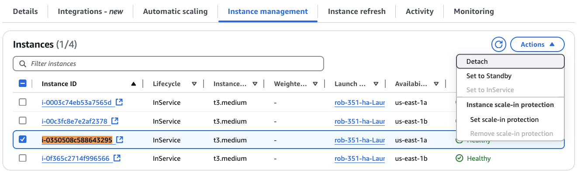Viewport: 577px width, 173px height.
Task: Choose Set to Standby menu option
Action: coord(510,76)
